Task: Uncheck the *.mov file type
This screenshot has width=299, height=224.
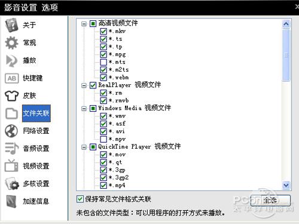Action: pyautogui.click(x=103, y=155)
